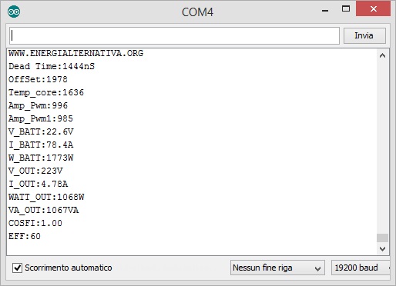396x286 pixels.
Task: Click the WATT_OUT:1068W line
Action: [x=46, y=197]
